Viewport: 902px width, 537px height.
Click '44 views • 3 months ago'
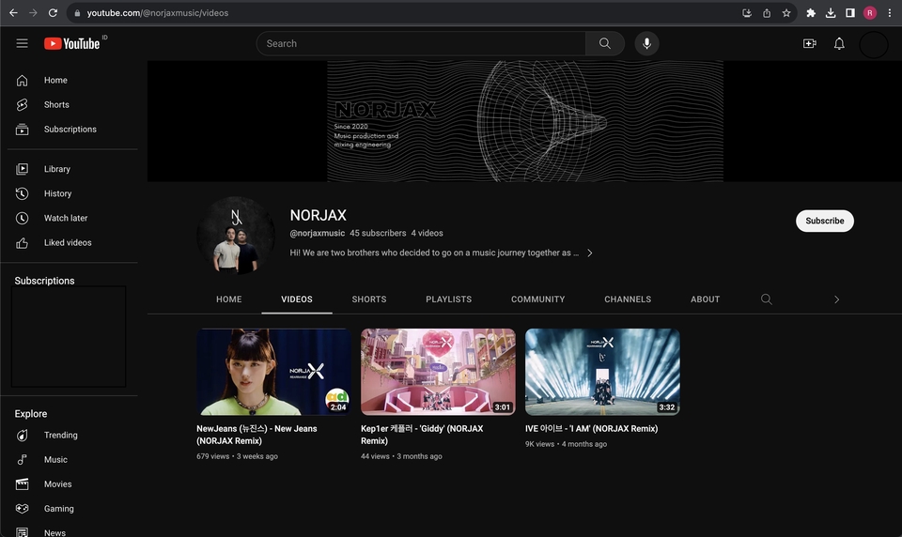tap(401, 456)
